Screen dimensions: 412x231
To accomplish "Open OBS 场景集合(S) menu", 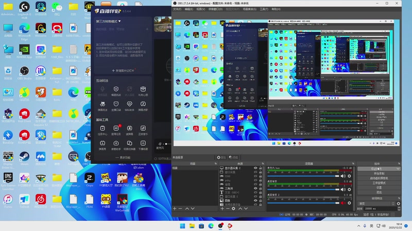I will (x=249, y=9).
